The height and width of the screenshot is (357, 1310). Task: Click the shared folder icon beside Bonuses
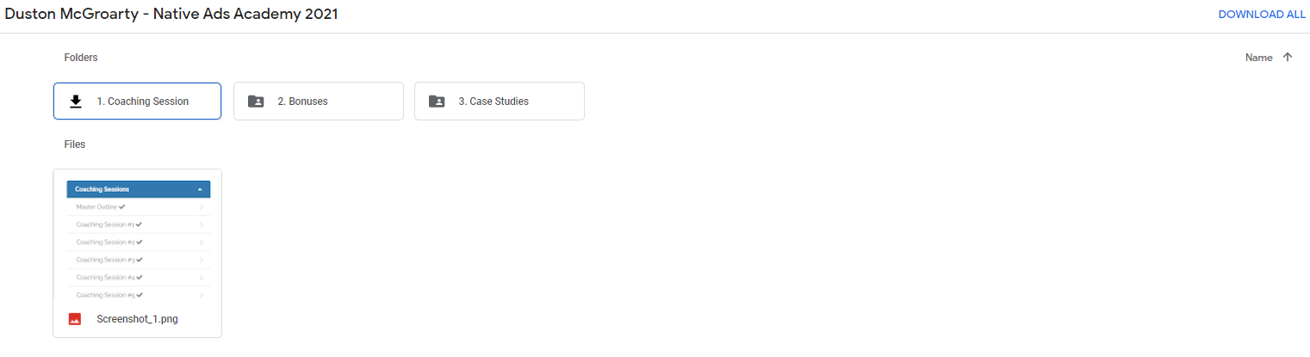pyautogui.click(x=256, y=102)
